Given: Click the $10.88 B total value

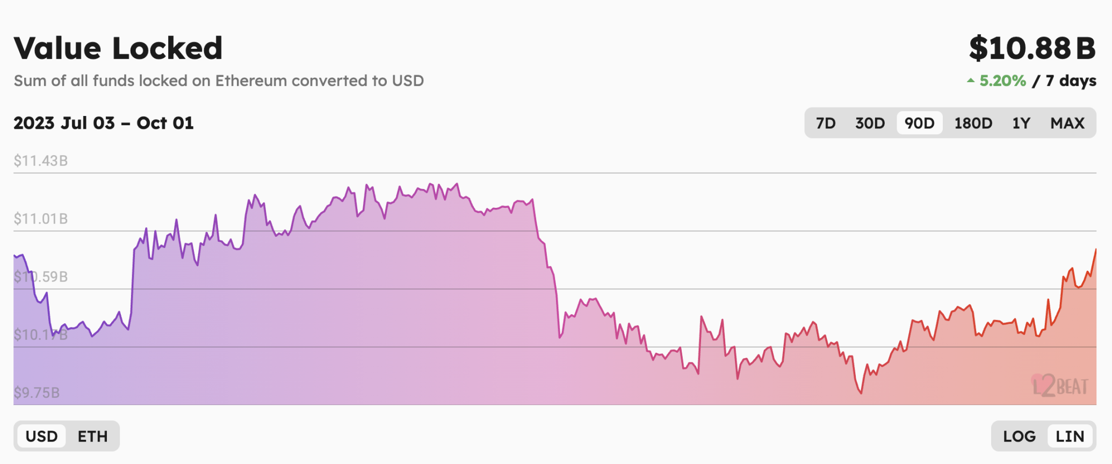Looking at the screenshot, I should [1032, 48].
